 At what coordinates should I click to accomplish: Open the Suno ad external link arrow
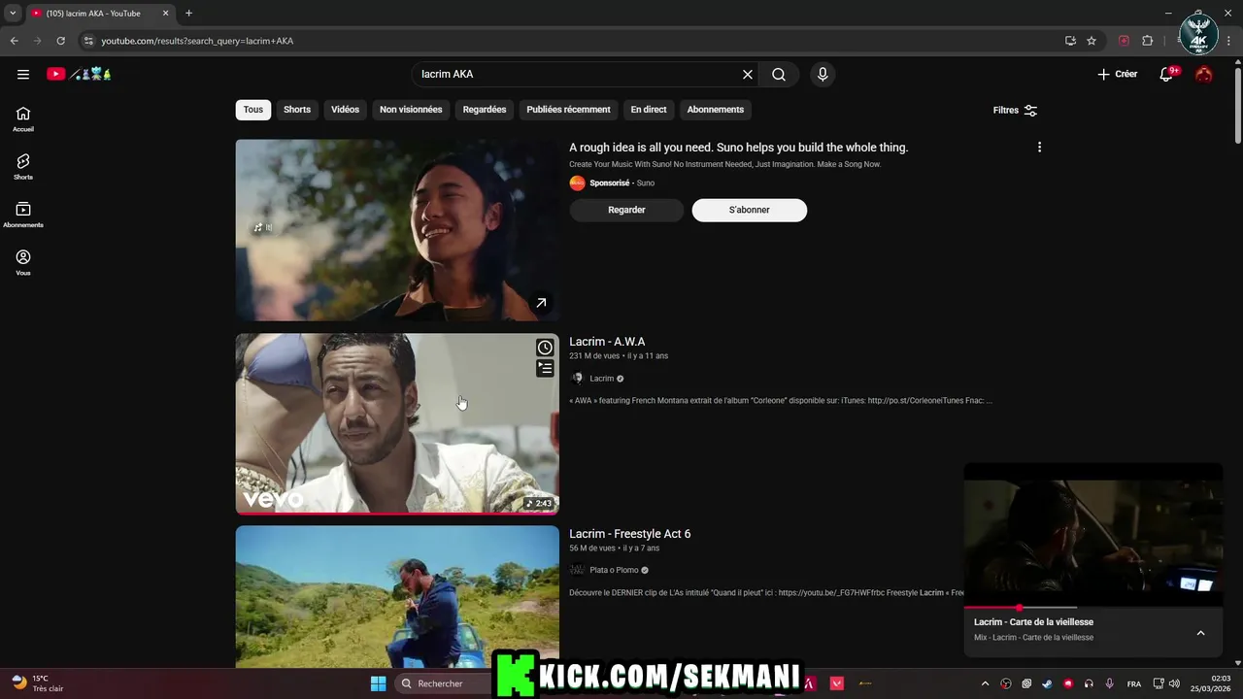point(541,303)
